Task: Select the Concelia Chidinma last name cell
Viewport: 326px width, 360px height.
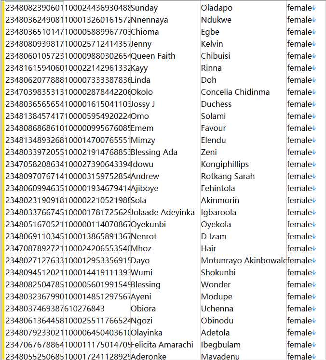Action: pyautogui.click(x=244, y=92)
